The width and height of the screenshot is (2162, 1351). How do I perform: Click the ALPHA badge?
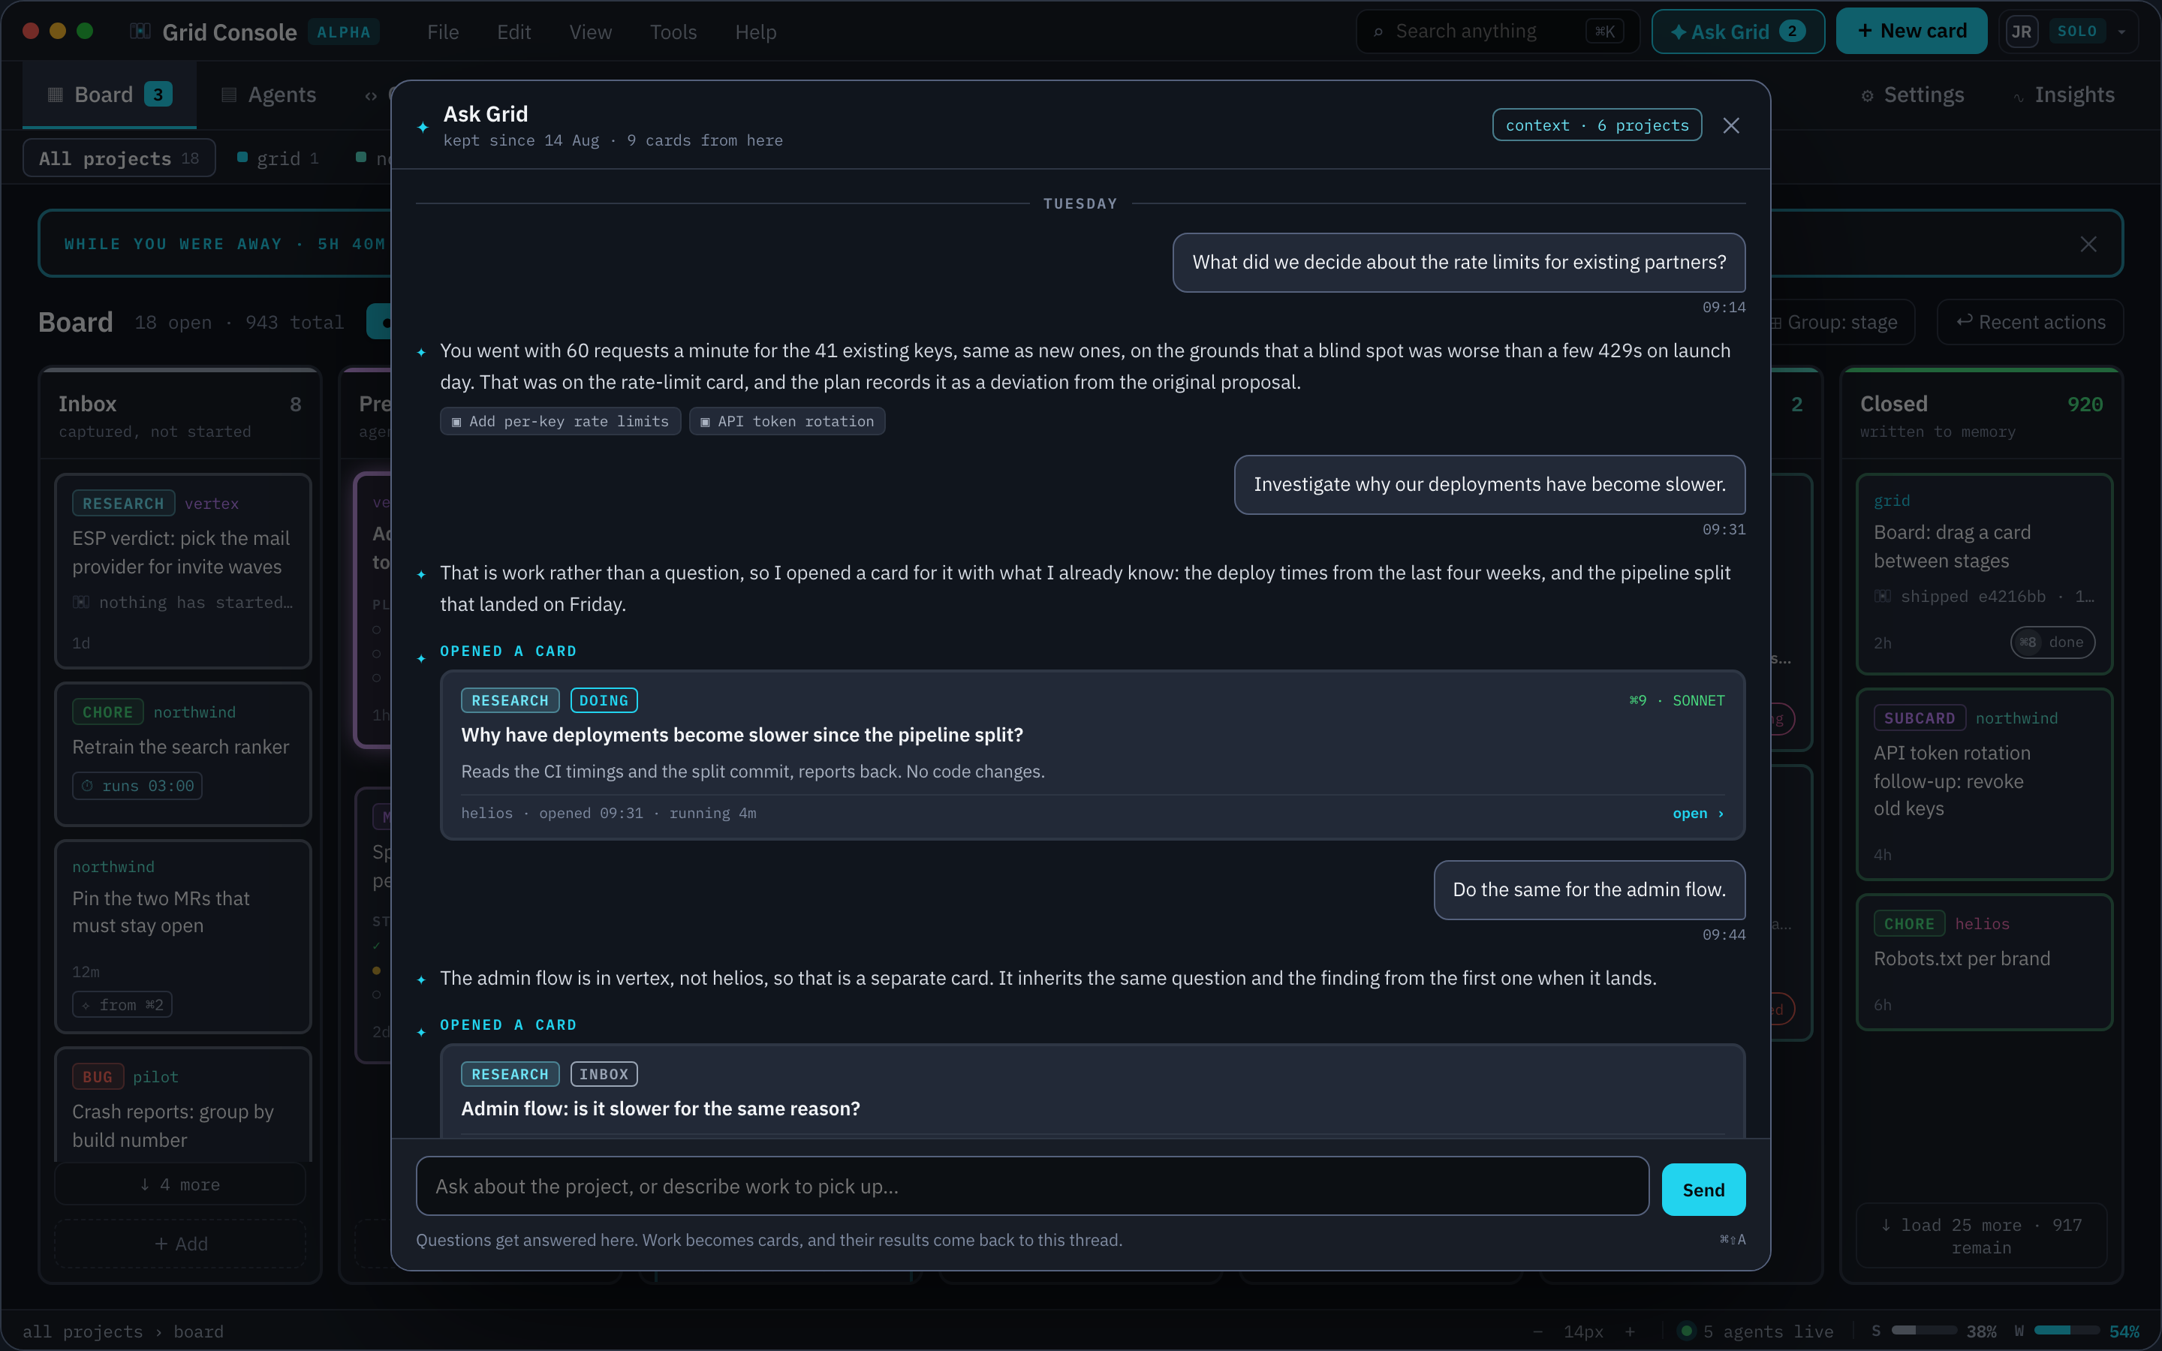coord(343,32)
